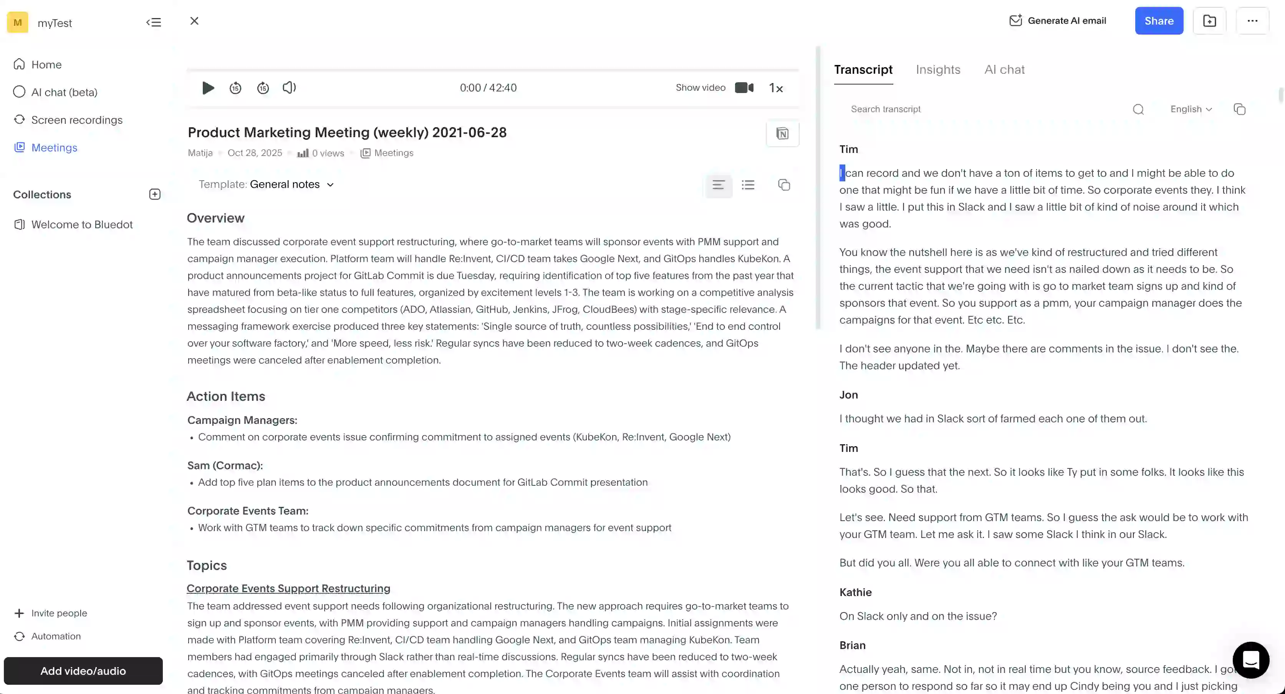Click Generate AI email
Viewport: 1285px width, 694px height.
[x=1058, y=20]
